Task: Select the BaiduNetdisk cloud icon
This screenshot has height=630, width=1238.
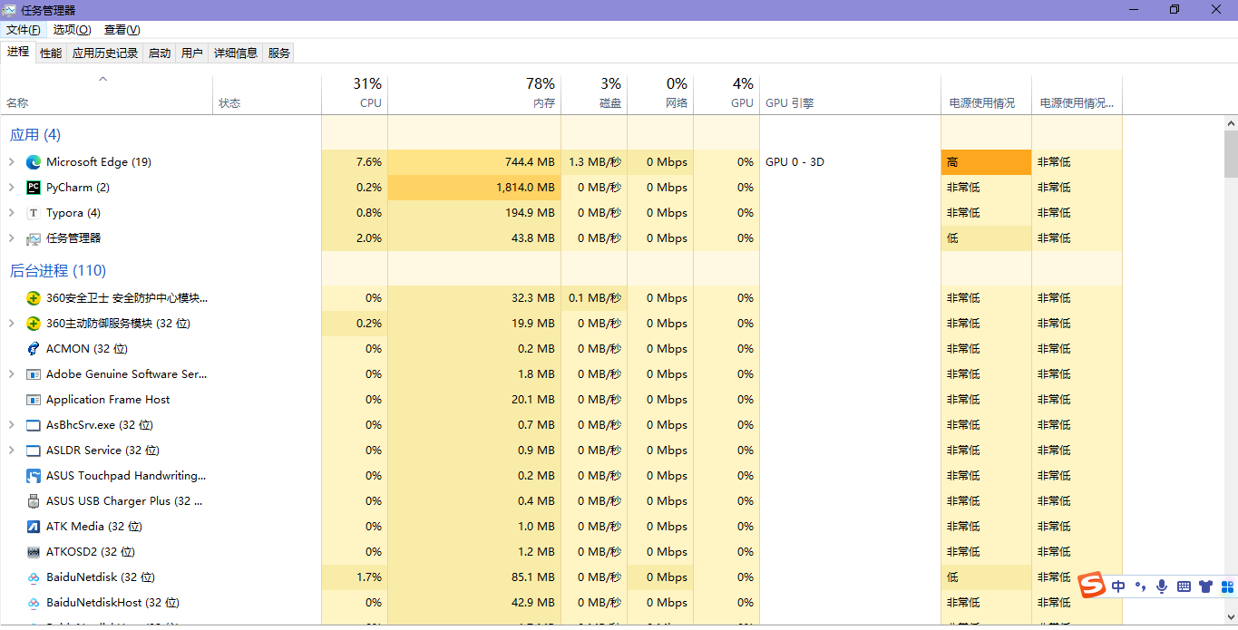Action: [34, 577]
